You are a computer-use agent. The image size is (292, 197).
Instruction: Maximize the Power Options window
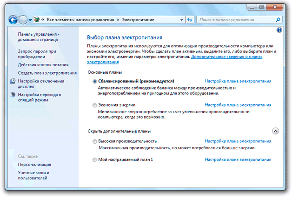pos(261,7)
